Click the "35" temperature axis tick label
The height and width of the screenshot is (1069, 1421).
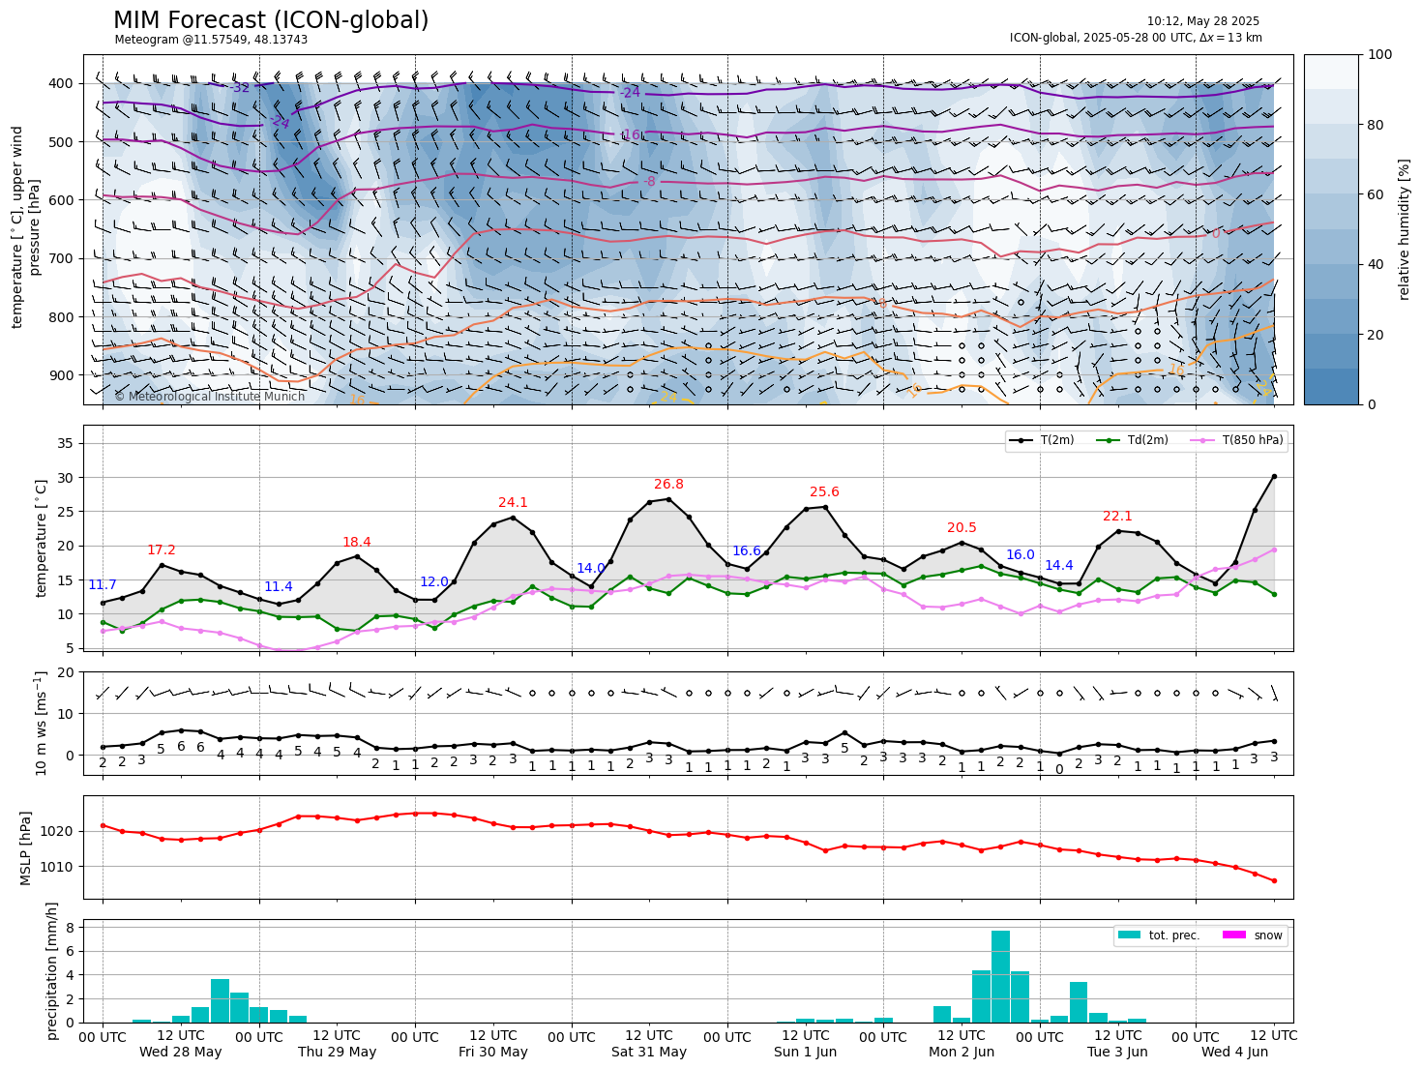67,444
